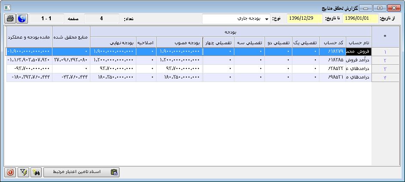This screenshot has height=182, width=405.
Task: Minimize the گزارش تحقق منابع window
Action: tap(365, 8)
